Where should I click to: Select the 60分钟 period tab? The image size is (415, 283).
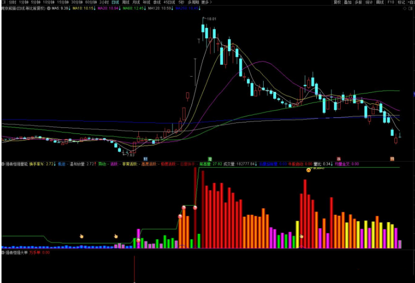click(91, 2)
